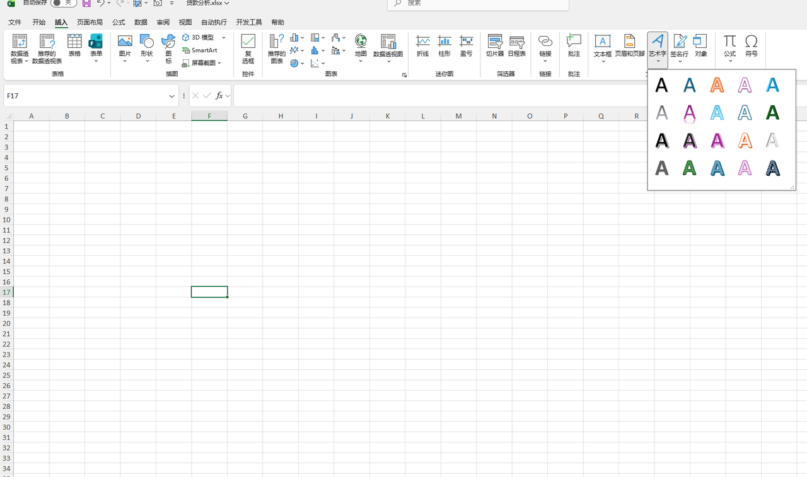This screenshot has height=477, width=807.
Task: Open the 3D 模型 dropdown arrow
Action: click(x=223, y=38)
